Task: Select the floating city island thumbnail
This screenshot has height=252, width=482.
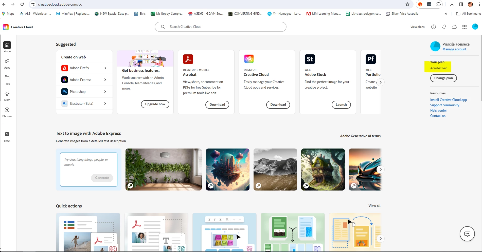Action: [228, 170]
